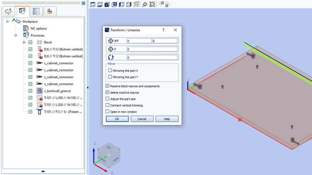The height and width of the screenshot is (175, 312).
Task: Click the front face view cube icon
Action: click(x=107, y=4)
